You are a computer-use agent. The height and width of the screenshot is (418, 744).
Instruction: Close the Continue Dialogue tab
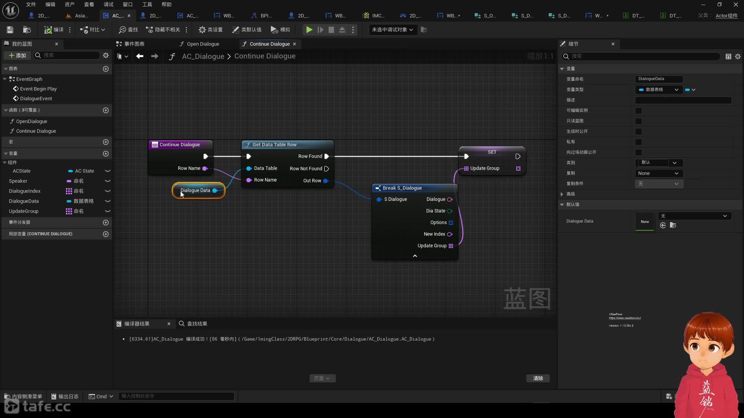click(x=294, y=44)
